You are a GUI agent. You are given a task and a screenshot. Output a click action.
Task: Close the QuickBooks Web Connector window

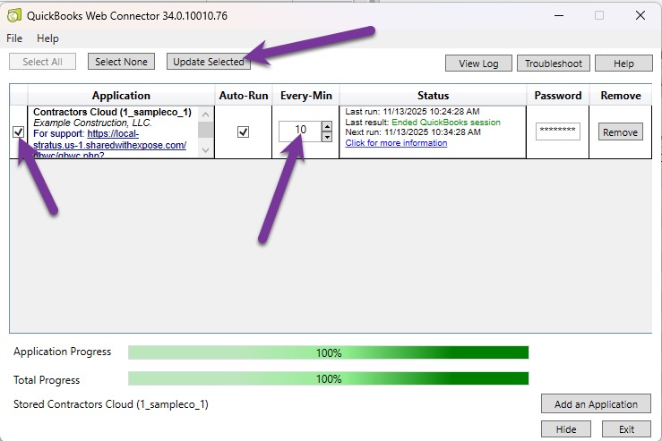click(x=640, y=15)
